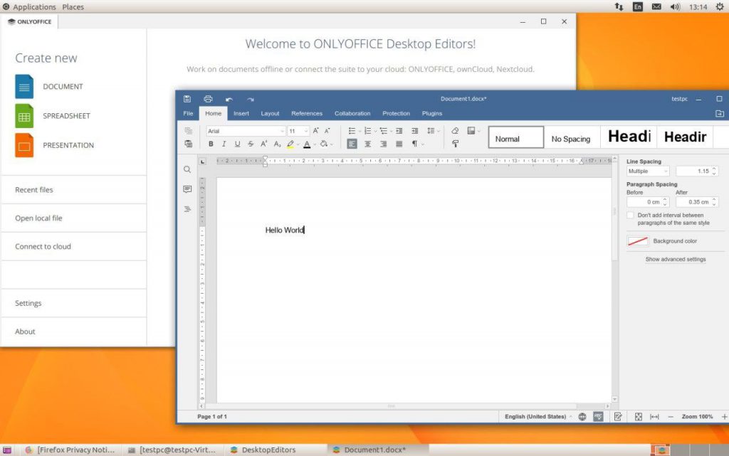The width and height of the screenshot is (729, 456).
Task: Insert a numbered list
Action: pyautogui.click(x=368, y=131)
